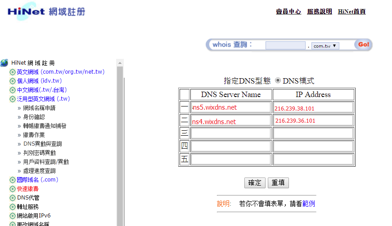Screen dimensions: 392x226
Task: Open 個人網域 (idv.tw) tree item
Action: (39, 81)
